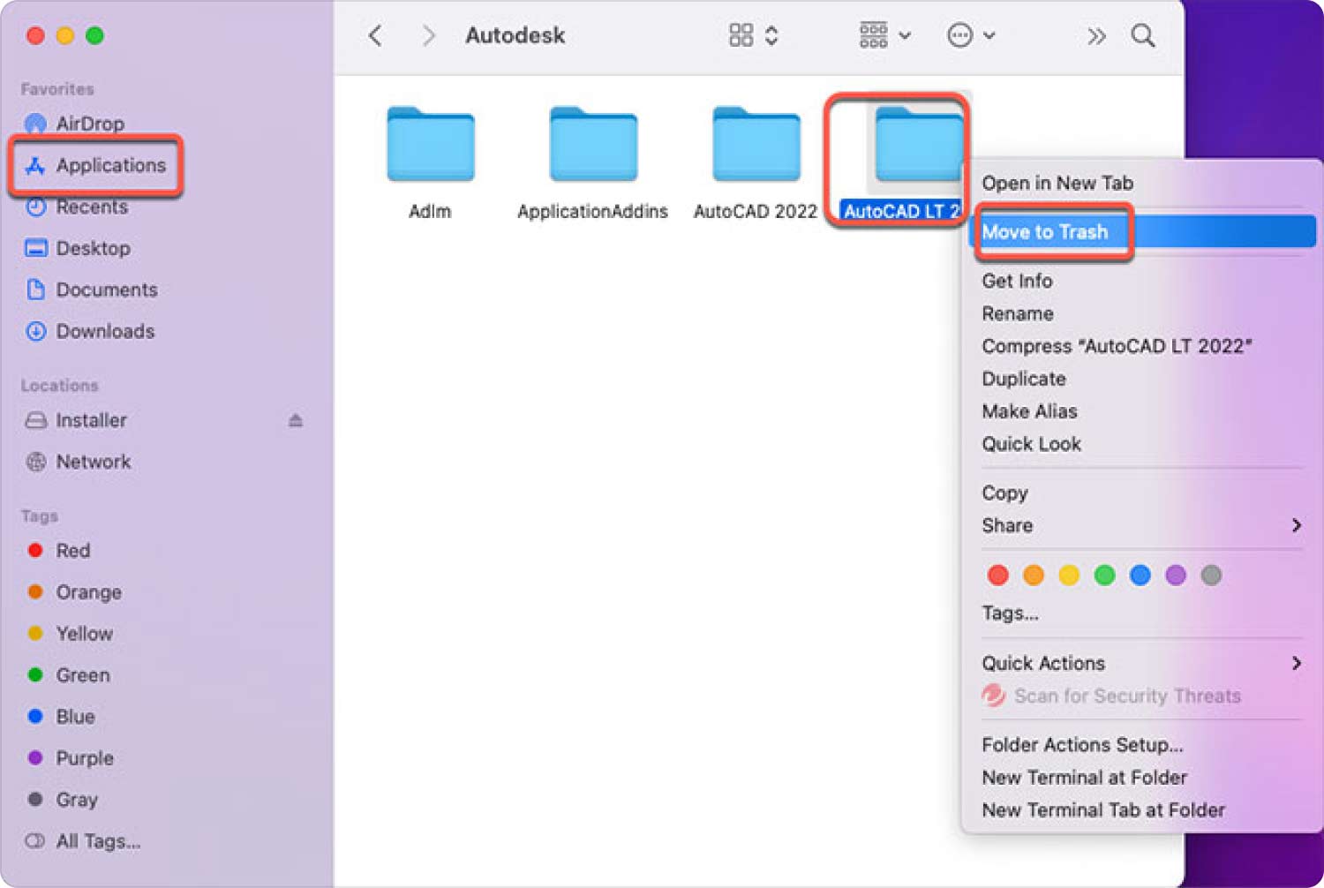Expand the Share submenu
The height and width of the screenshot is (888, 1324).
click(x=1140, y=525)
